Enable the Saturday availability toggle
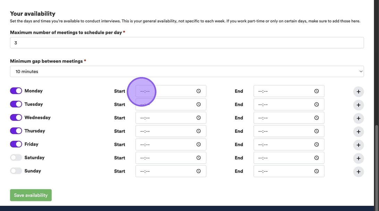379x211 pixels. 16,158
